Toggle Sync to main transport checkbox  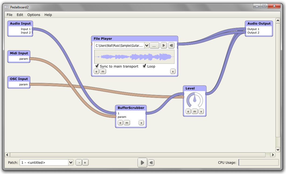[x=97, y=66]
